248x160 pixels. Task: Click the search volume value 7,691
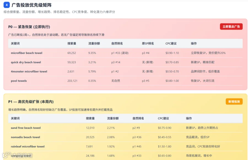[x=89, y=147]
